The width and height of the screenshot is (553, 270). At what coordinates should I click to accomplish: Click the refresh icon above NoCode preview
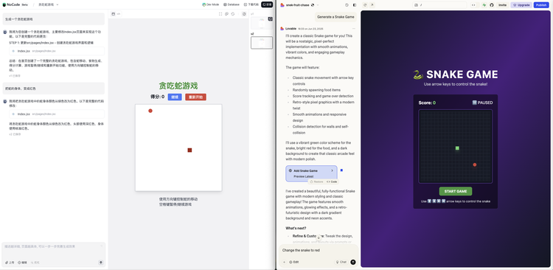[x=233, y=14]
